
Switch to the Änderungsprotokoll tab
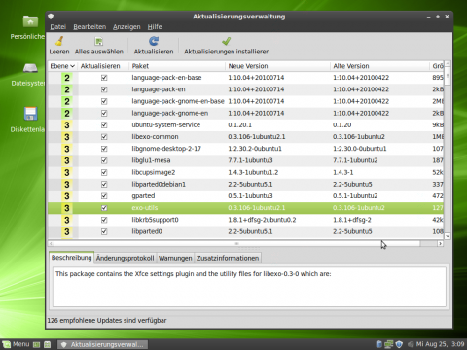pyautogui.click(x=126, y=259)
